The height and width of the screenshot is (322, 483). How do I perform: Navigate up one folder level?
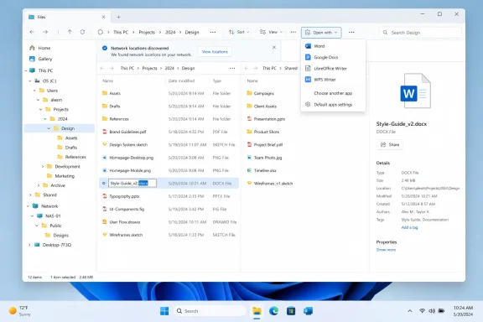(x=70, y=32)
